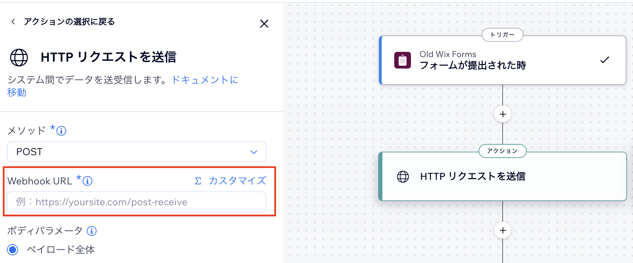Click the method dropdown chevron arrow
This screenshot has width=633, height=263.
254,152
